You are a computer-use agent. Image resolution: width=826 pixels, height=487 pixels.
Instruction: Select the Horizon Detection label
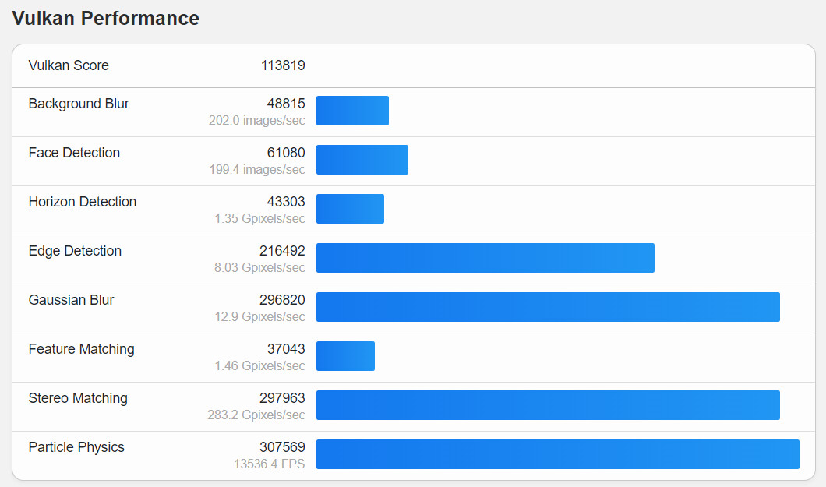pyautogui.click(x=82, y=202)
